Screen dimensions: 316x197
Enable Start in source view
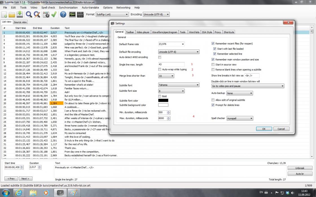coord(213,64)
